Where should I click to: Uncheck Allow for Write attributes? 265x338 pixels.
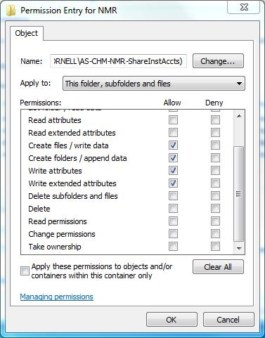click(173, 171)
